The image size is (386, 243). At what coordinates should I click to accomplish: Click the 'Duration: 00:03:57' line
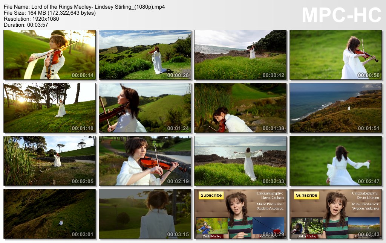tap(26, 25)
